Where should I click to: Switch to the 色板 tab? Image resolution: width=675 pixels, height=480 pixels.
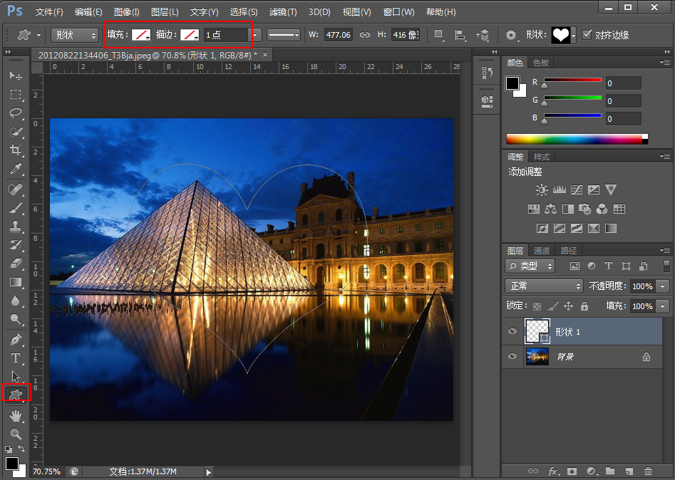541,63
